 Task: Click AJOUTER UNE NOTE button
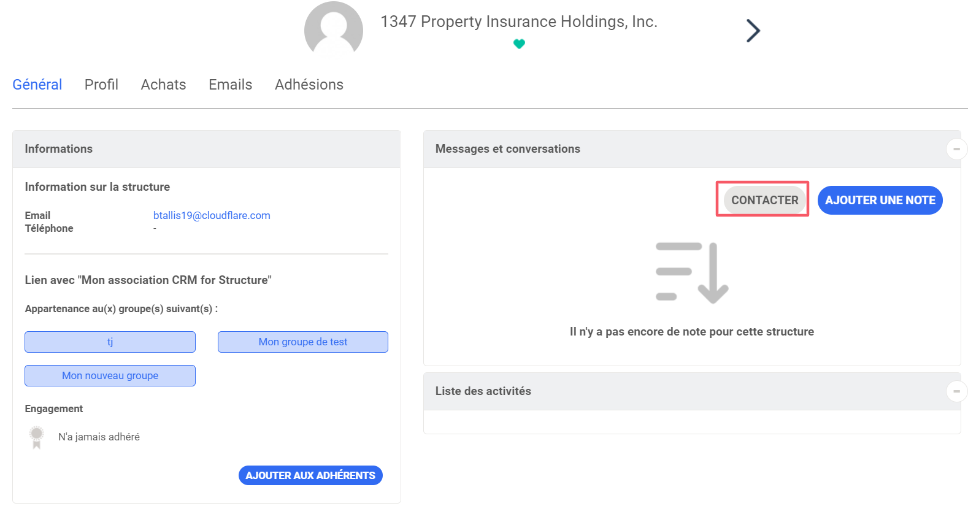coord(880,201)
